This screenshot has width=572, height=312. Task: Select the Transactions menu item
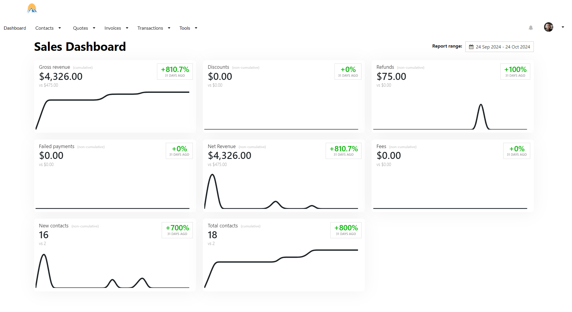150,28
